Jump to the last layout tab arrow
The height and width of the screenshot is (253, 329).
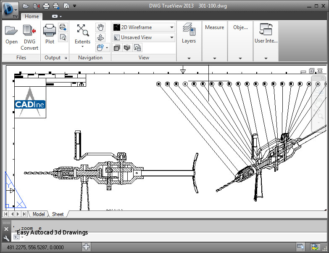coord(25,214)
